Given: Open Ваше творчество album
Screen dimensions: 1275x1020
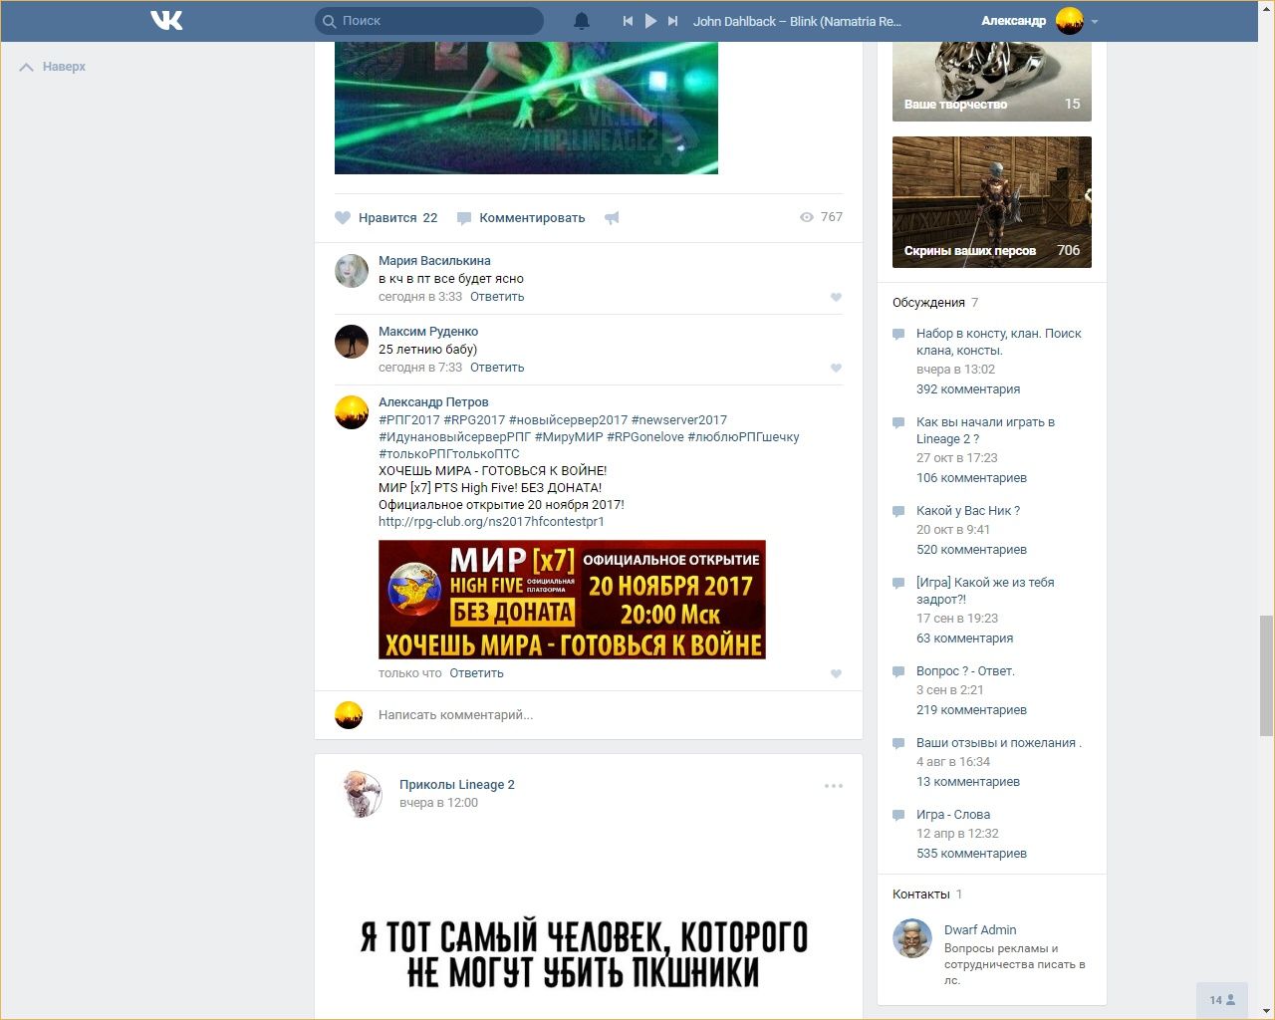Looking at the screenshot, I should click(x=992, y=82).
